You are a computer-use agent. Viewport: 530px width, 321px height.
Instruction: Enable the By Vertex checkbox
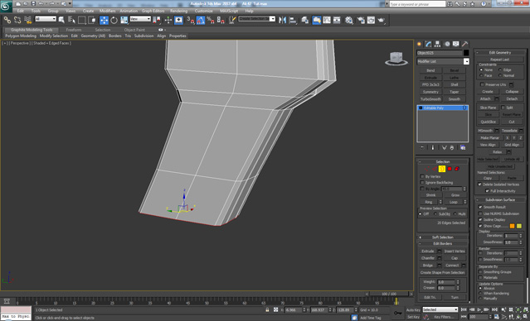tap(422, 177)
